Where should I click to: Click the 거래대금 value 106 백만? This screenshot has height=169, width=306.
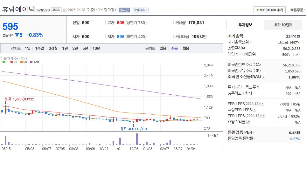pos(199,37)
